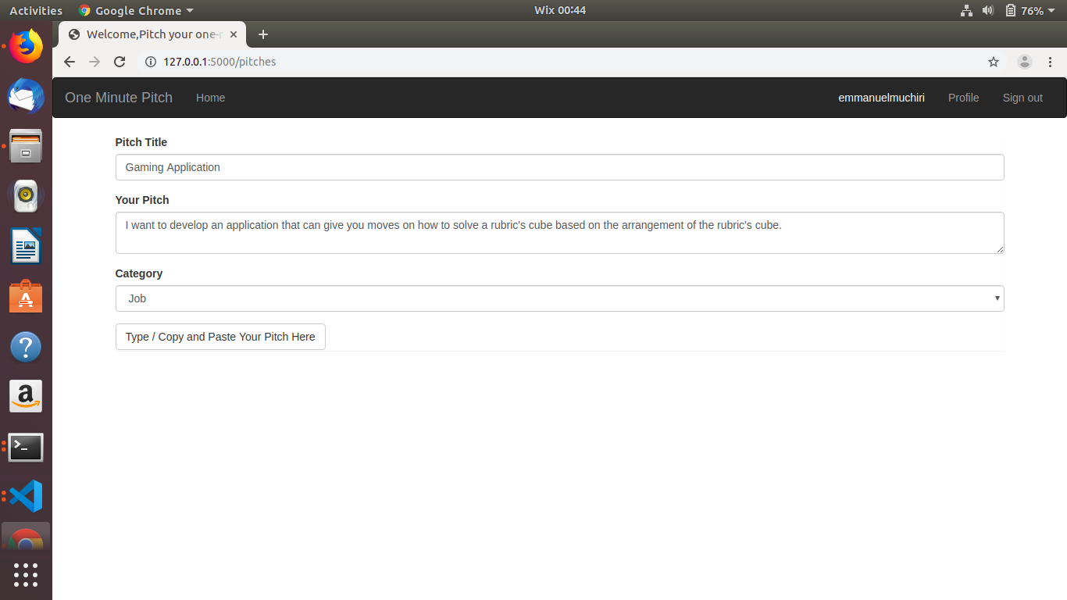Open Rhythmbox music player in dock

tap(26, 195)
